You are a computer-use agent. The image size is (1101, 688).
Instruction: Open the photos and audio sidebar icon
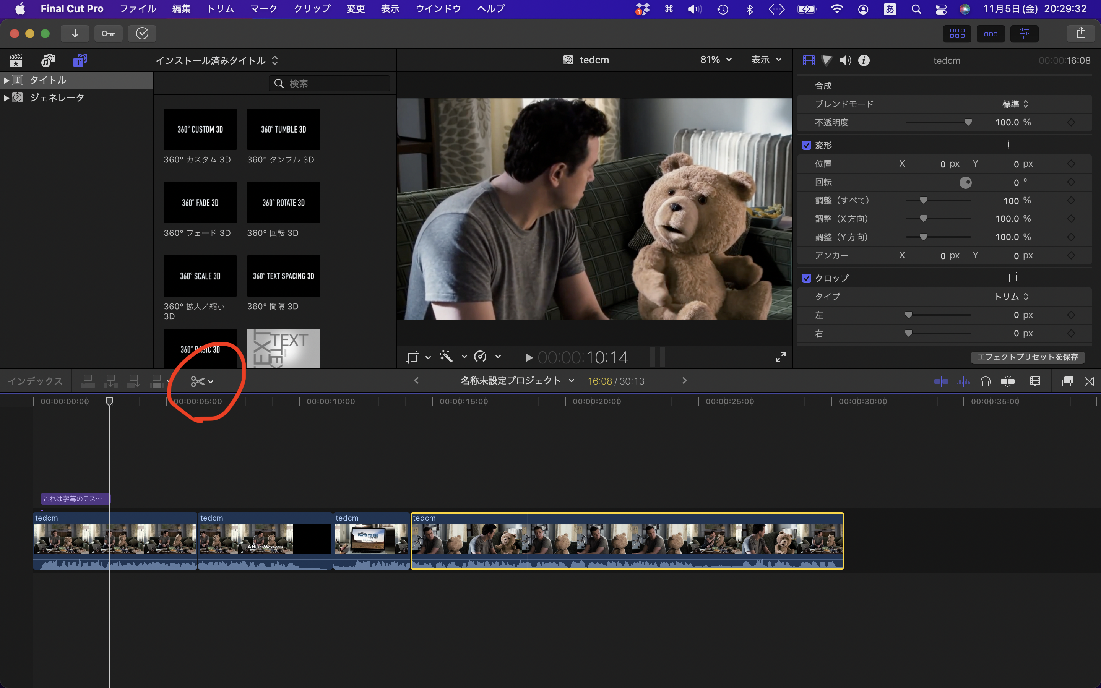[x=48, y=60]
